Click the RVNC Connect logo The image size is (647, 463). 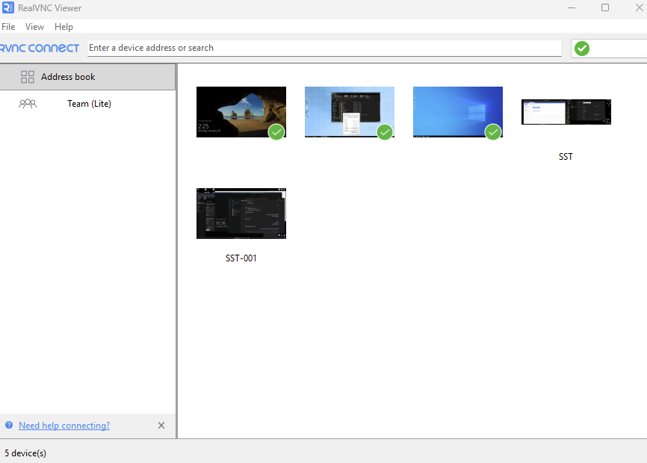tap(40, 49)
